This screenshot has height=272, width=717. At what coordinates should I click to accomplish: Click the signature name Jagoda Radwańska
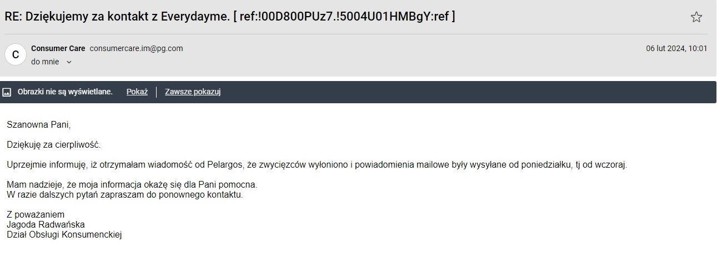point(46,224)
